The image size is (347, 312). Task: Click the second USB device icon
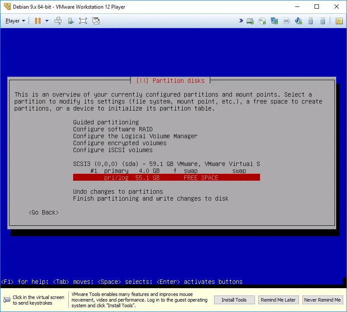tap(323, 21)
